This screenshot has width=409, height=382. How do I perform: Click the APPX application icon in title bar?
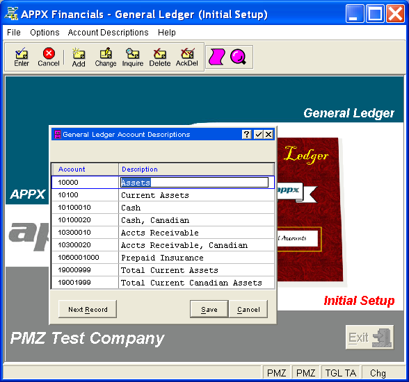pos(11,13)
